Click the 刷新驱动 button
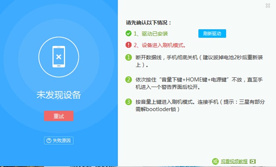This screenshot has width=276, height=167. point(212,34)
